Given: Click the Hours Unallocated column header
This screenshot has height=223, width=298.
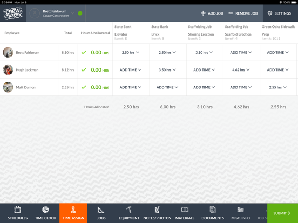Looking at the screenshot, I should point(95,33).
